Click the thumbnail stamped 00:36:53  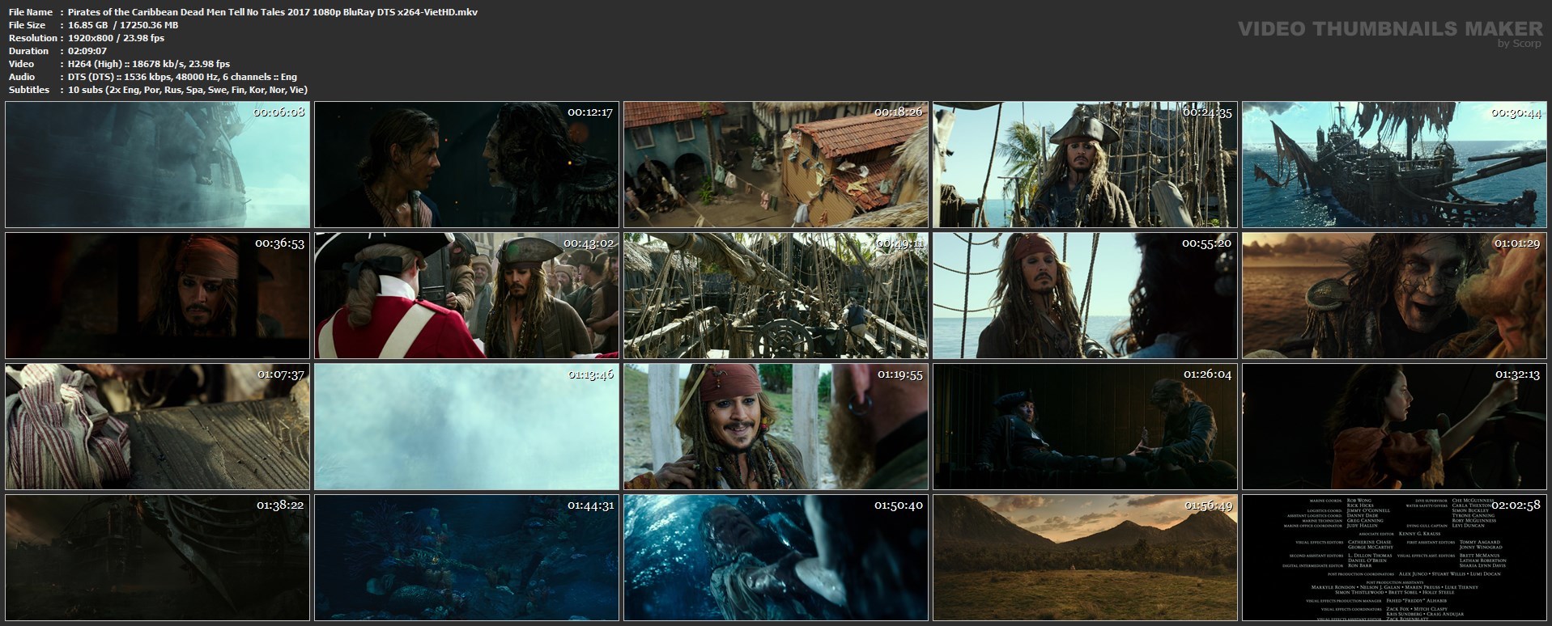pyautogui.click(x=158, y=296)
